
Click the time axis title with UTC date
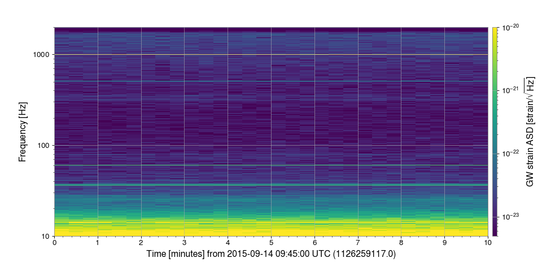271,254
